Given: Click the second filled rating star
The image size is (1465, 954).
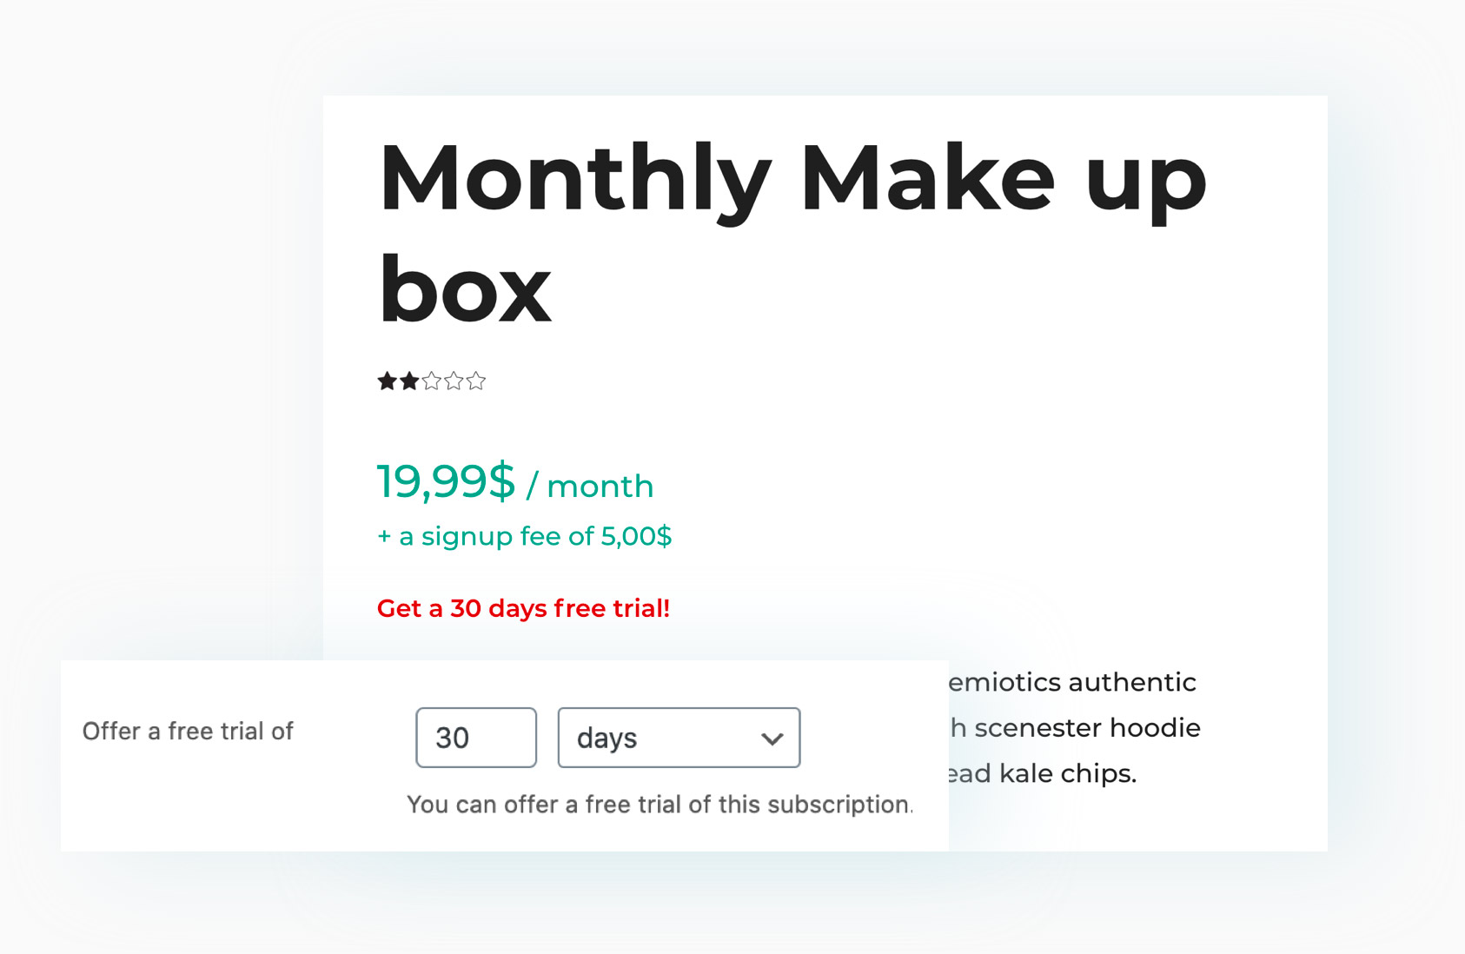Looking at the screenshot, I should click(409, 381).
